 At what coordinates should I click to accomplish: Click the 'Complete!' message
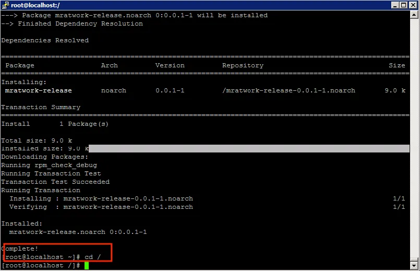click(x=20, y=249)
